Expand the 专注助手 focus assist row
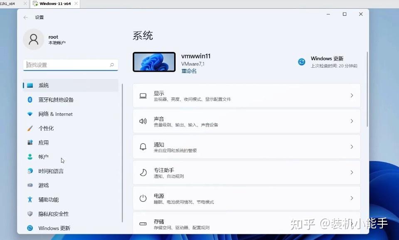399x240 pixels. (246, 172)
